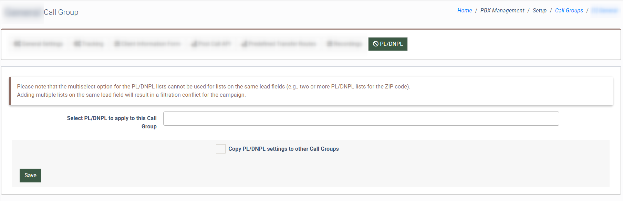This screenshot has width=623, height=201.
Task: Select the Post Call API tab
Action: (214, 44)
